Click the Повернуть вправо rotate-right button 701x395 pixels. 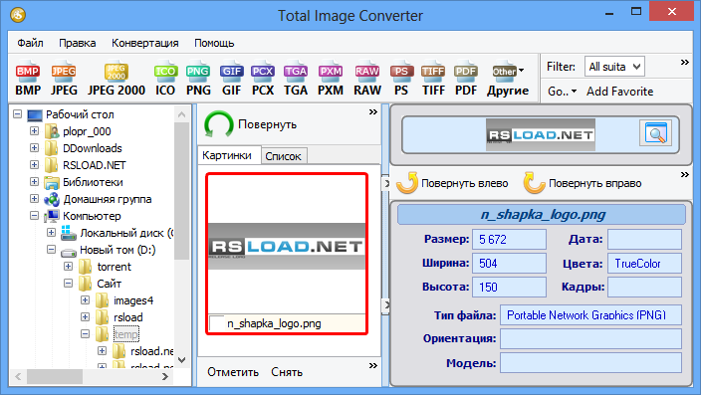point(583,183)
